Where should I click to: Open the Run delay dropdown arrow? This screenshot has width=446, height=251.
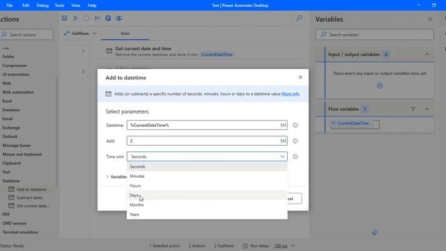[293, 245]
